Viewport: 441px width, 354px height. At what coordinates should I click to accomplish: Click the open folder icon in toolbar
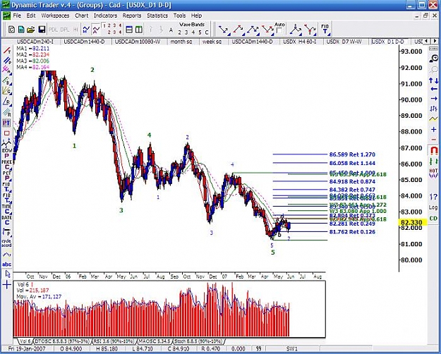31,30
